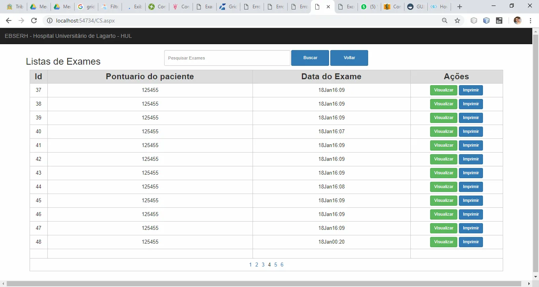539x287 pixels.
Task: Click the gray cube extension icon
Action: (474, 20)
